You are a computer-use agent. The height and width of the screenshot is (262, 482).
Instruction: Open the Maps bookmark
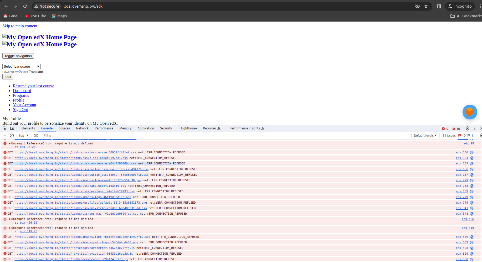pos(59,16)
